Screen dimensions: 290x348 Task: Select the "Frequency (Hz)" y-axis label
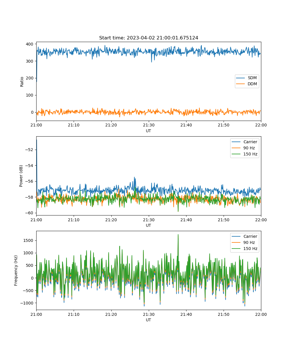pyautogui.click(x=16, y=270)
